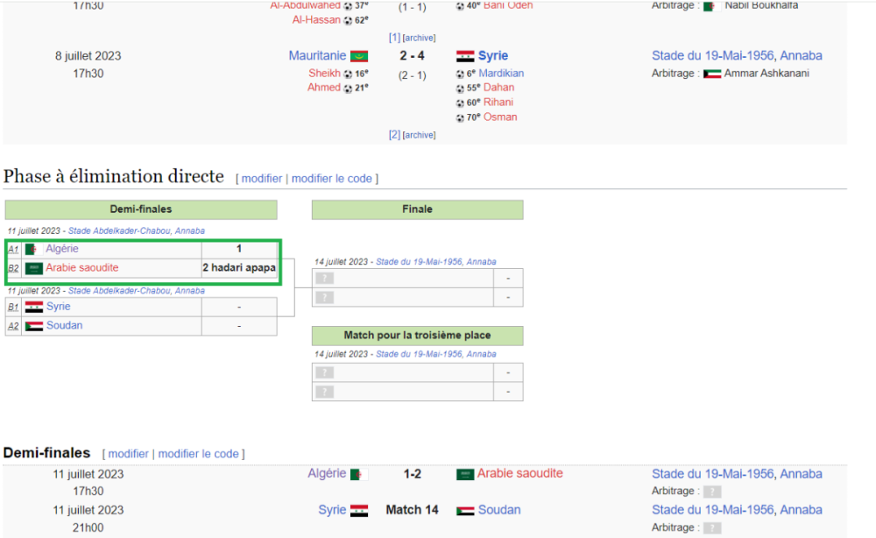
Task: Open footnote reference [1]
Action: (x=394, y=38)
